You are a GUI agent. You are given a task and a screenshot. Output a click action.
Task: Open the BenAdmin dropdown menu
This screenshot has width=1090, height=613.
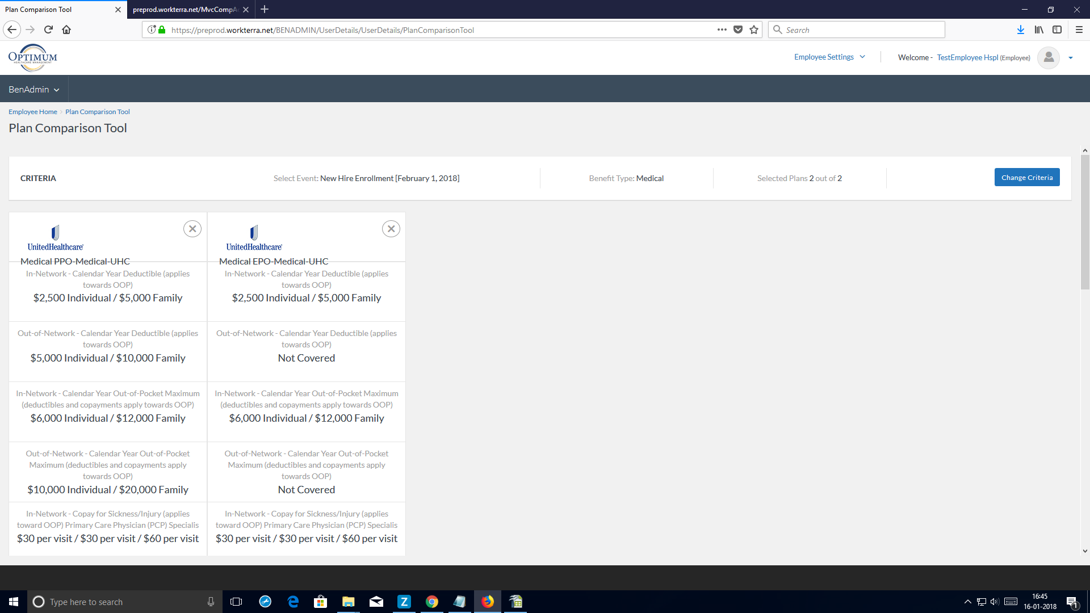pyautogui.click(x=33, y=89)
